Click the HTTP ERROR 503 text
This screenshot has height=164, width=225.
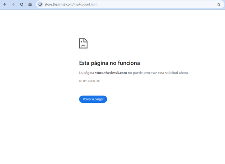click(x=90, y=81)
